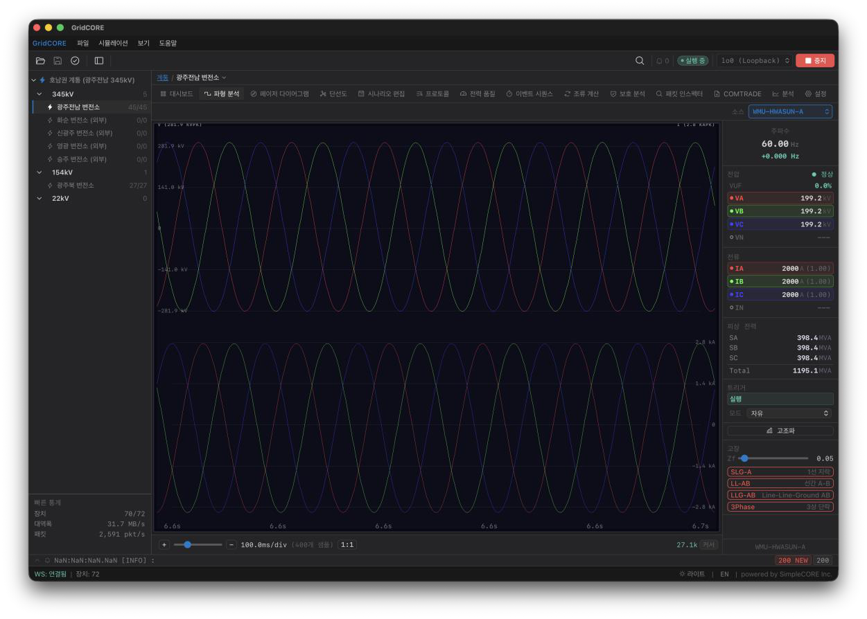Switch to the 단선도 tab

click(x=333, y=94)
